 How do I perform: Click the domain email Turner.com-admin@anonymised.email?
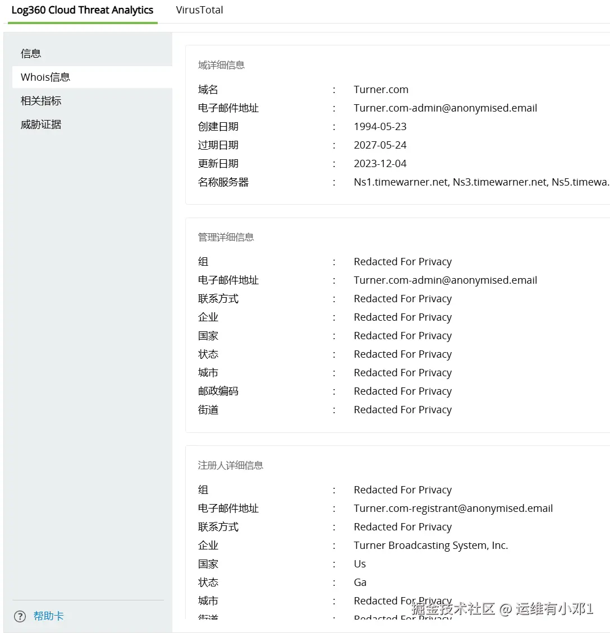click(x=445, y=108)
